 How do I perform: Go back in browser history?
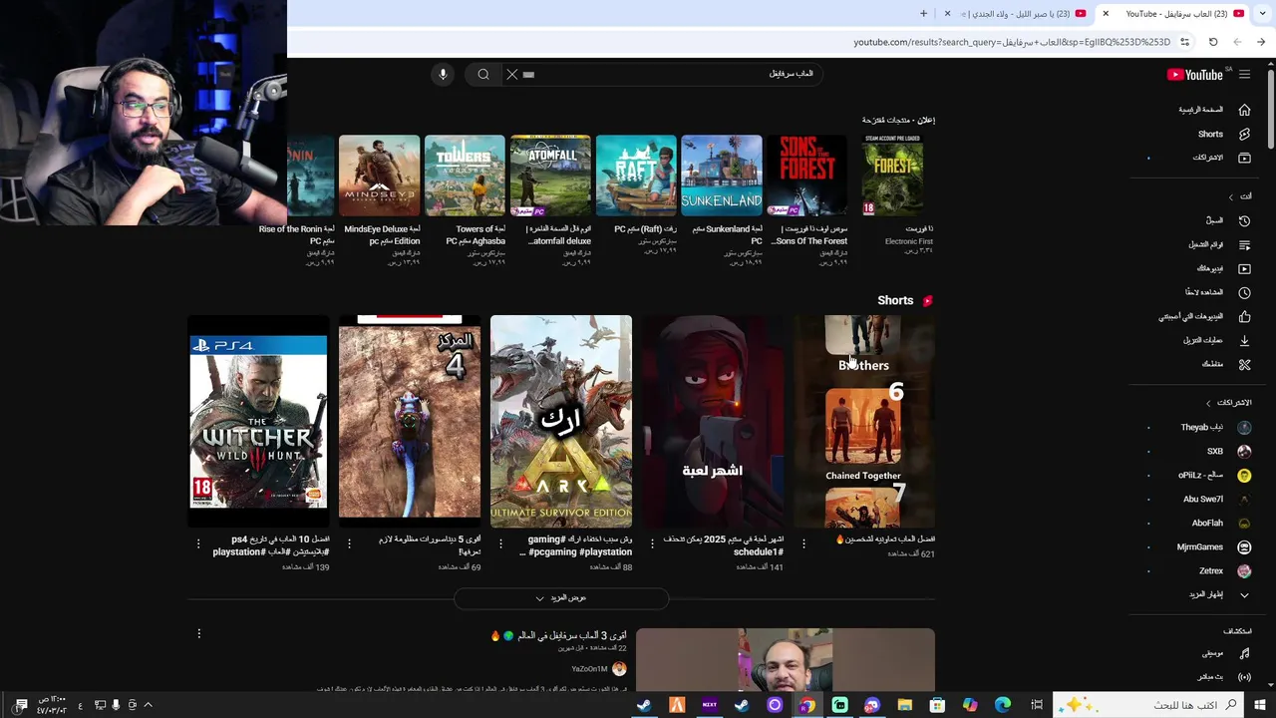[x=1261, y=42]
